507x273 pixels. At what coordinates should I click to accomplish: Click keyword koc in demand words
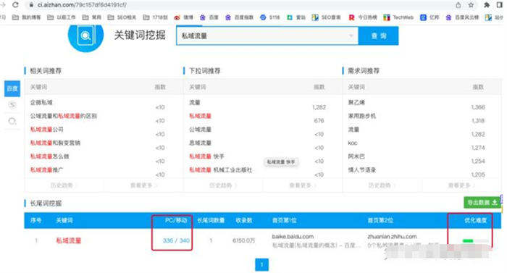point(353,143)
